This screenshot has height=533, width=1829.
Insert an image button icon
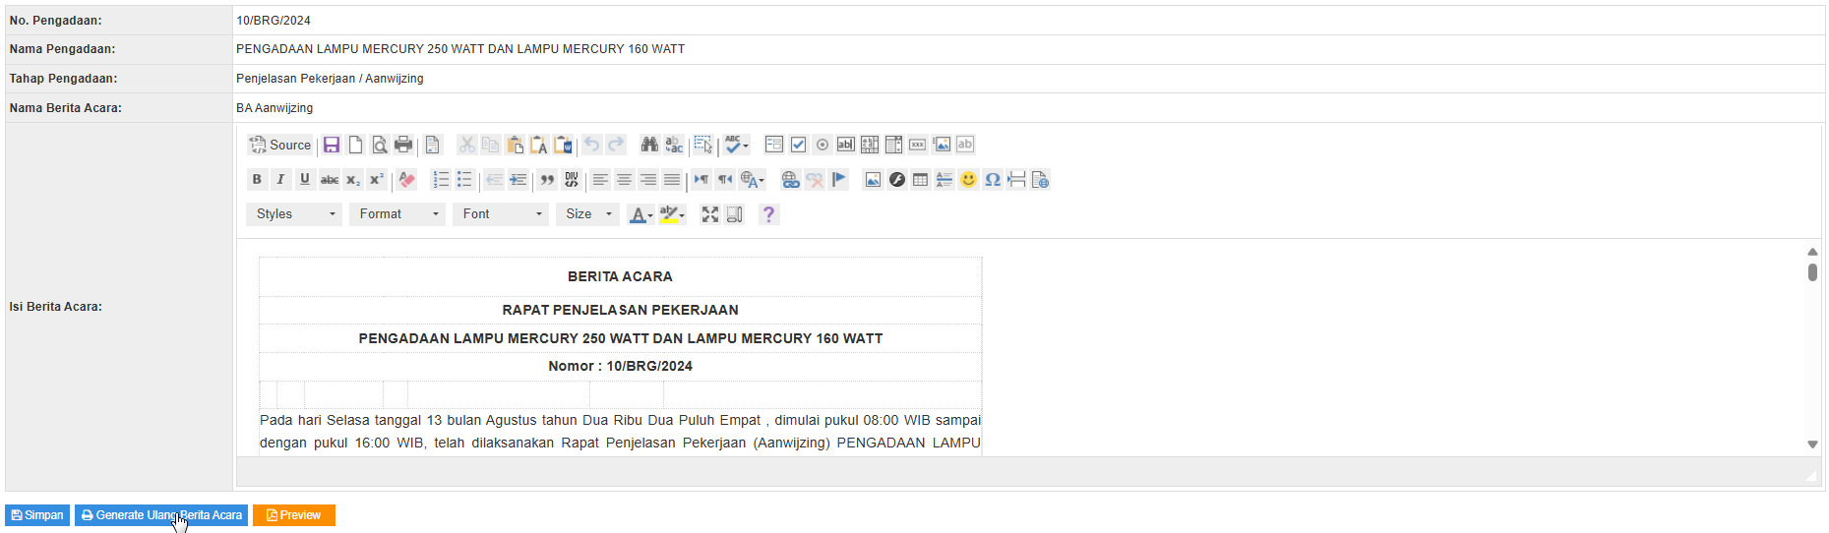942,145
